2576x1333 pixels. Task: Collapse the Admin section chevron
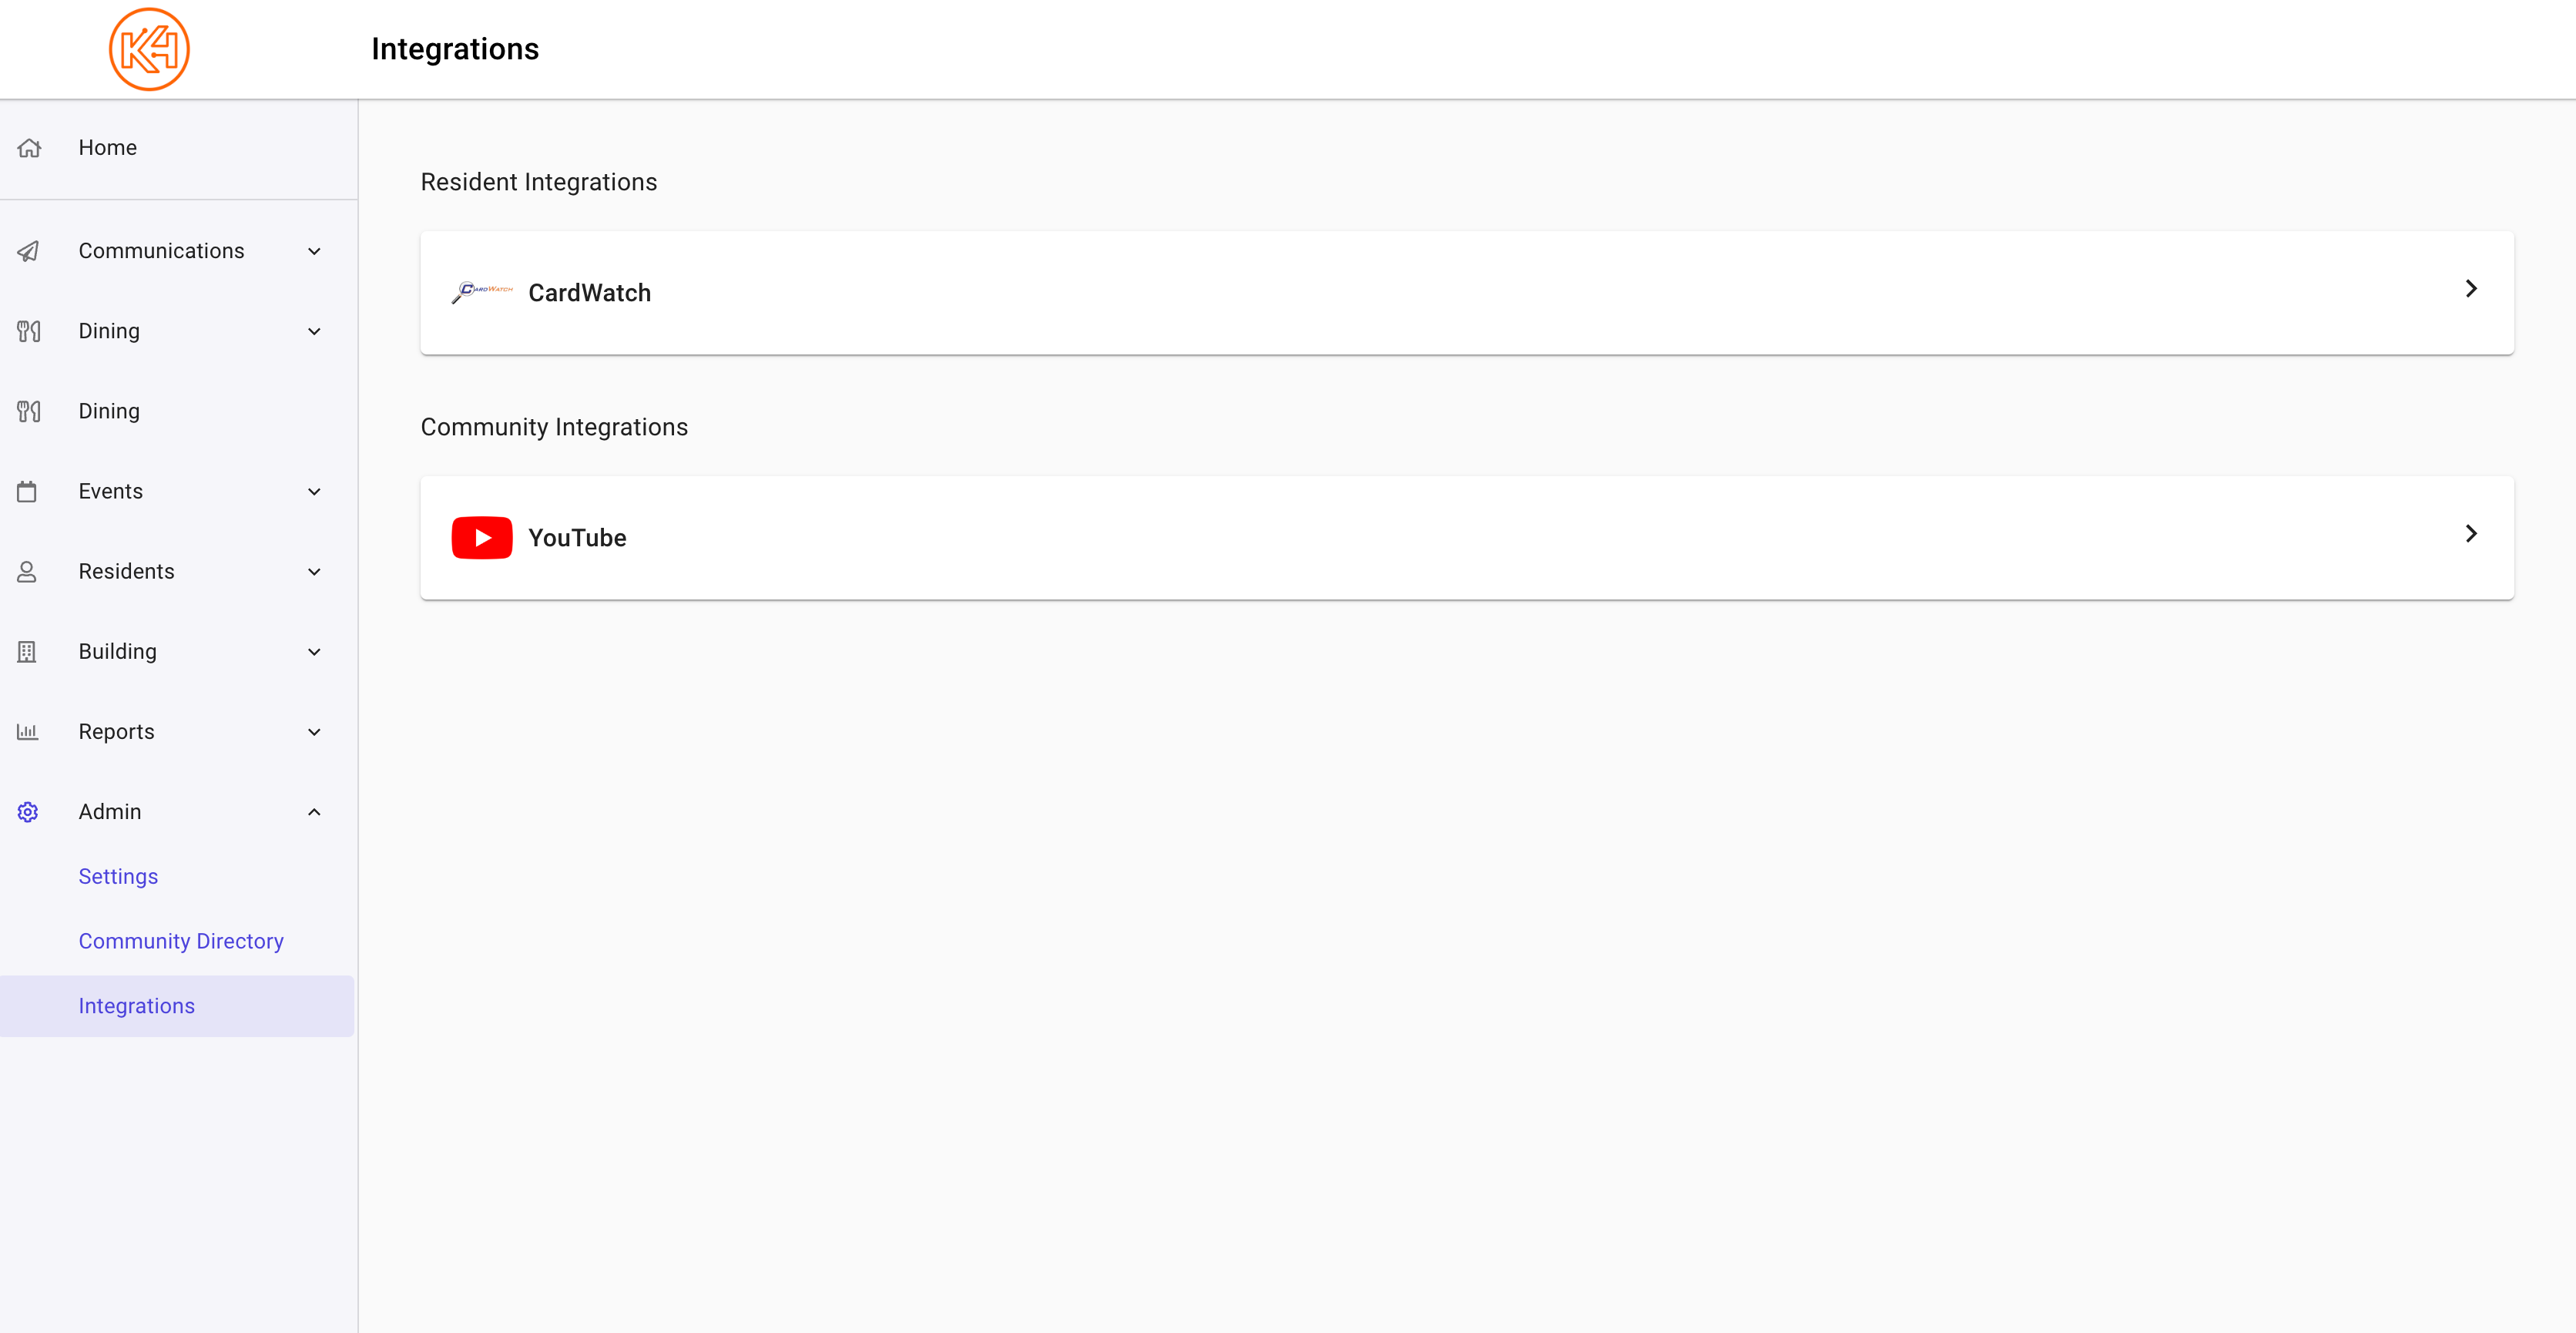point(314,812)
